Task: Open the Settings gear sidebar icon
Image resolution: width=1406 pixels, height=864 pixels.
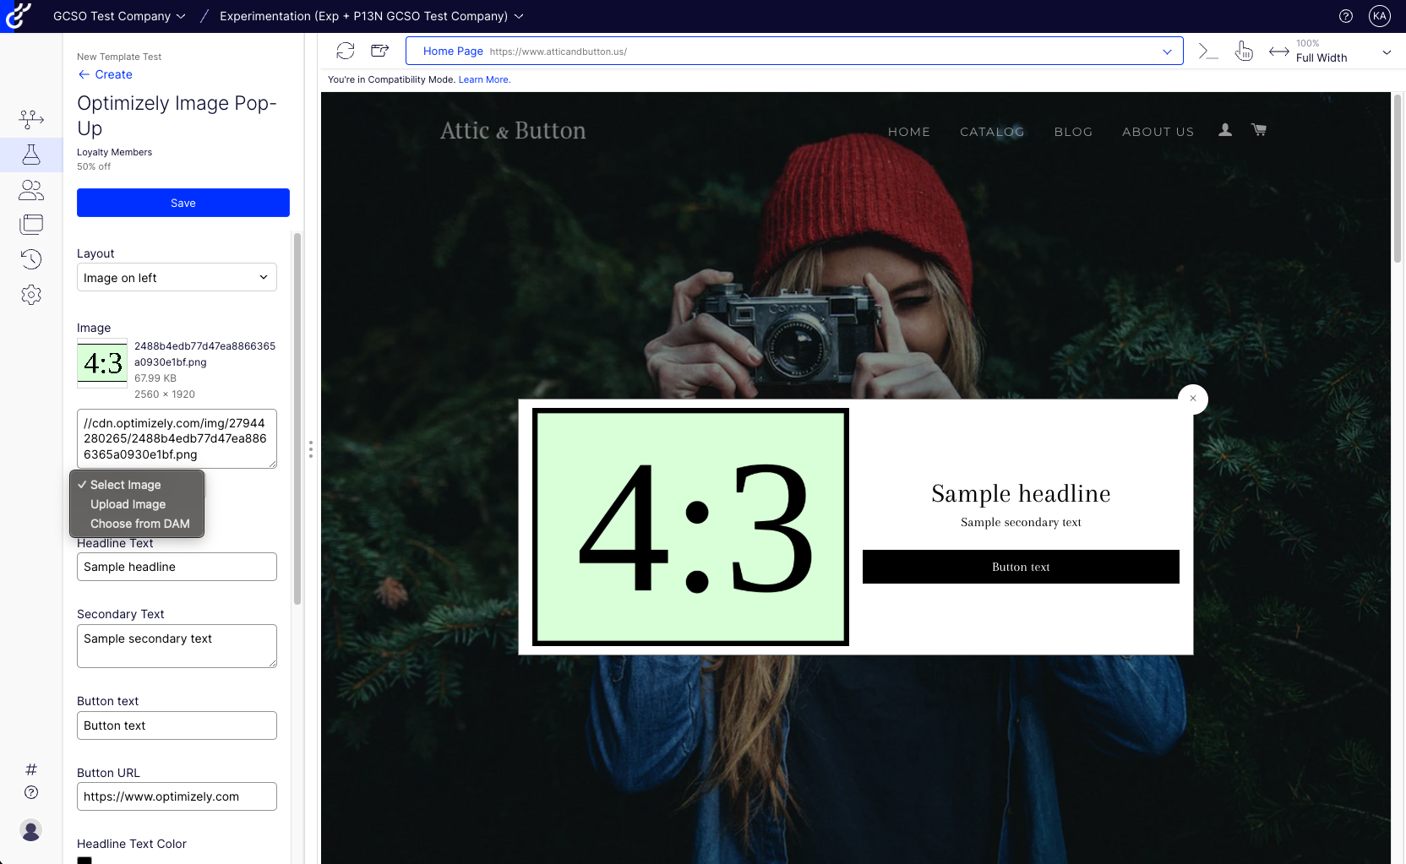Action: coord(31,295)
